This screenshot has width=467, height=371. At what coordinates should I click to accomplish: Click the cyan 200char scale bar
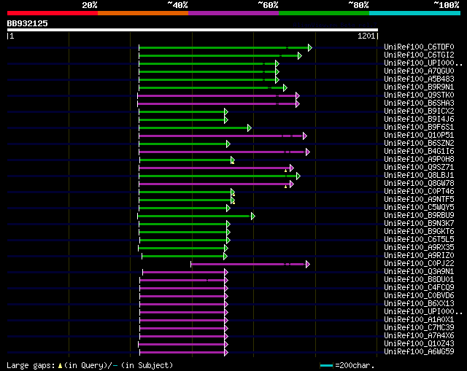326,365
